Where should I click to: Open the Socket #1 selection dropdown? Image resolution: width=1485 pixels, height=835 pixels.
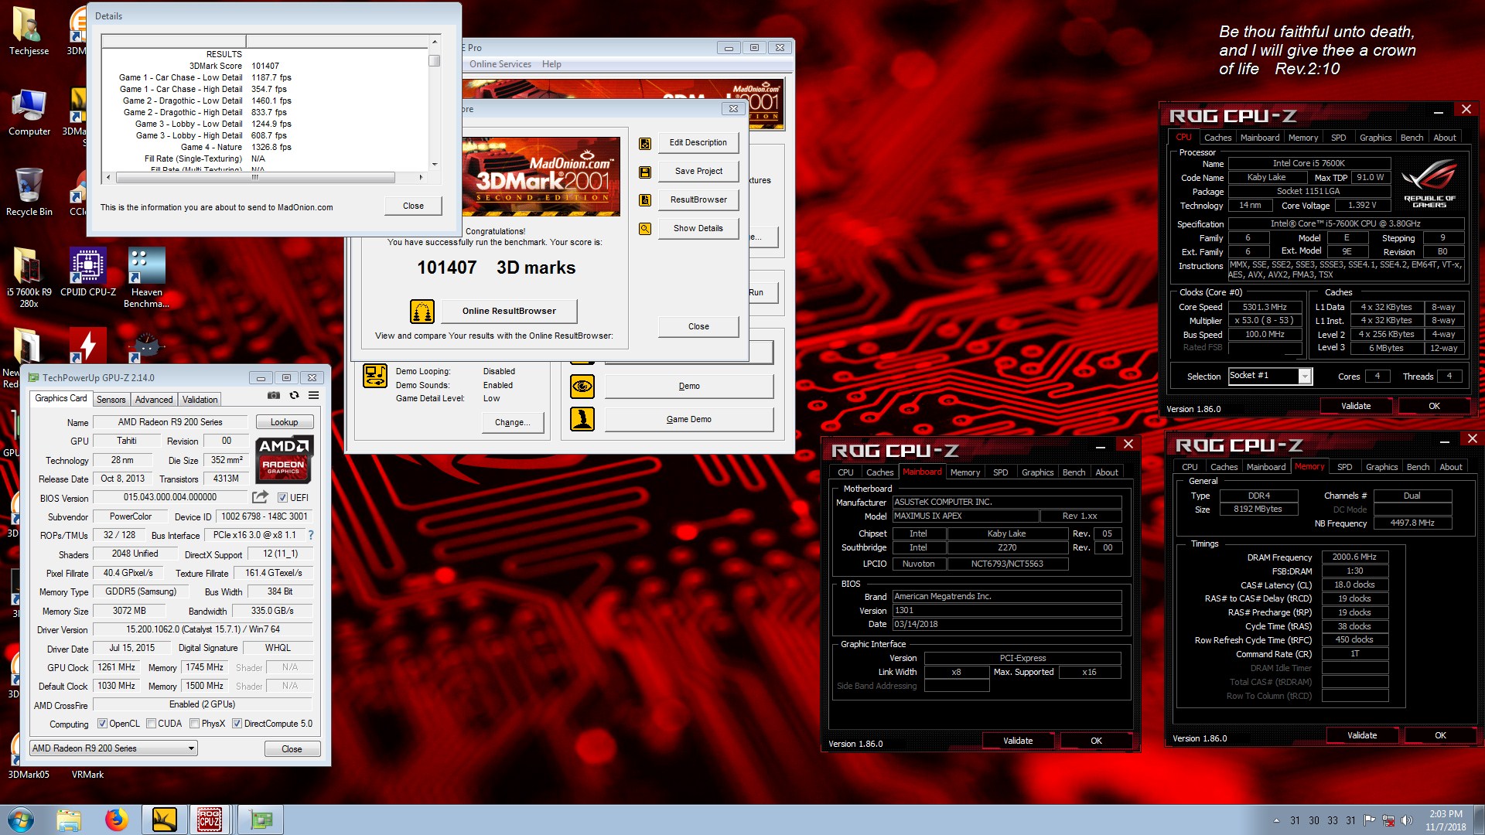[x=1304, y=377]
